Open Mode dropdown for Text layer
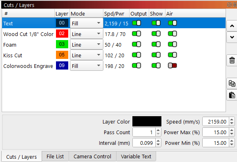The image size is (237, 162). (x=87, y=23)
